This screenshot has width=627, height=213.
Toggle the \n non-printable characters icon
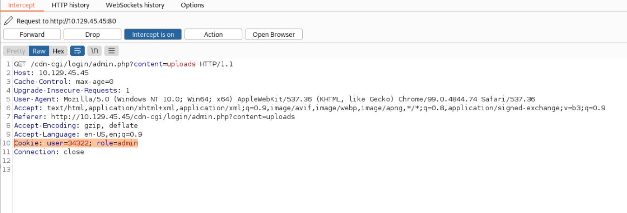(94, 51)
